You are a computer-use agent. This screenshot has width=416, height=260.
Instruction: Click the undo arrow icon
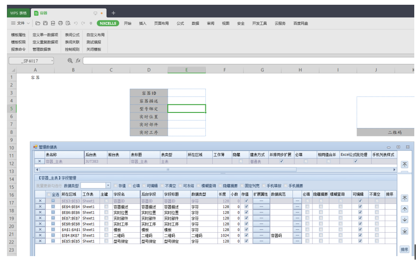tap(76, 23)
